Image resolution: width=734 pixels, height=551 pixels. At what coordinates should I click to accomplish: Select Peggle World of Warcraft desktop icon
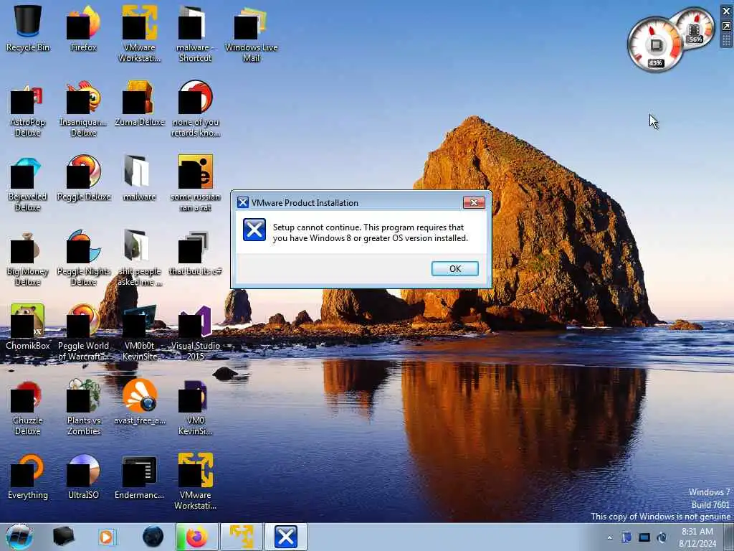point(83,333)
